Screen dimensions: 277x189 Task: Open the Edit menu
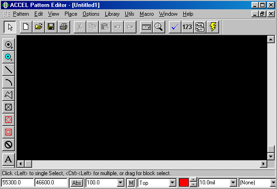pos(39,14)
